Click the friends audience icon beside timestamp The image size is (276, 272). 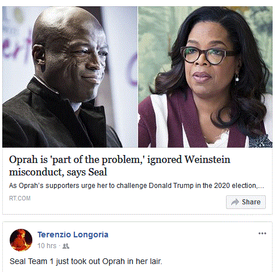66,246
